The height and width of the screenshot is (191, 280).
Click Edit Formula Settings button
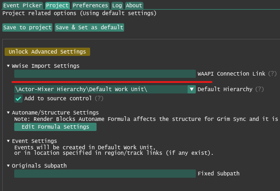(x=55, y=127)
